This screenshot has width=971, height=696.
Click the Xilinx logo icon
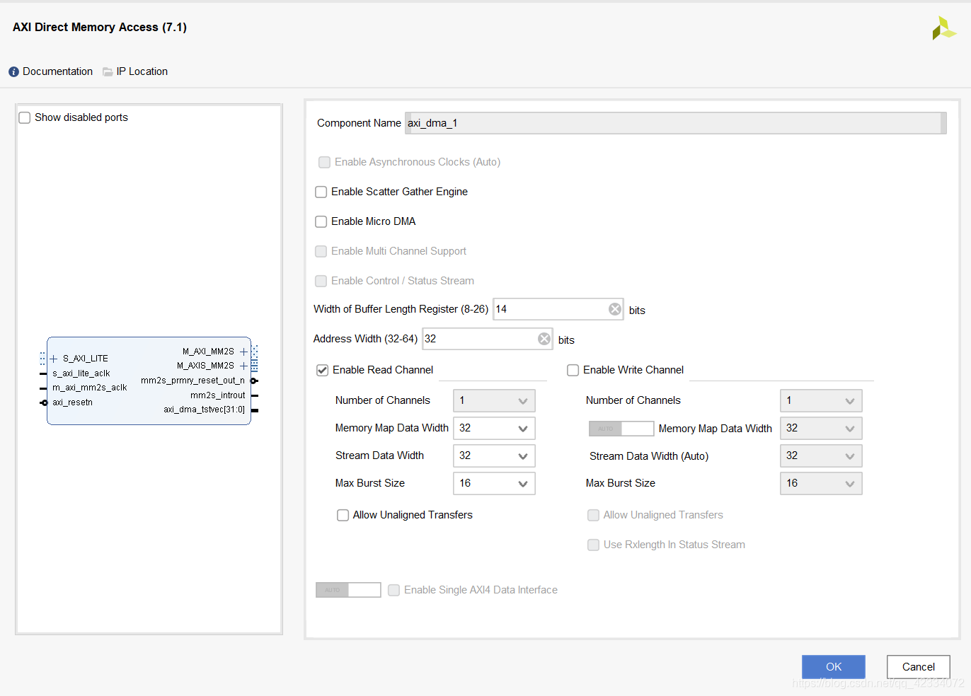943,28
